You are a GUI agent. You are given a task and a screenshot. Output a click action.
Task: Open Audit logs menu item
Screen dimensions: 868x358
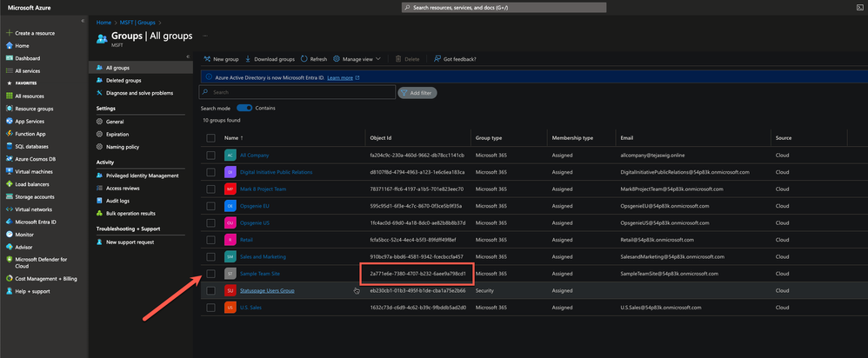[117, 201]
